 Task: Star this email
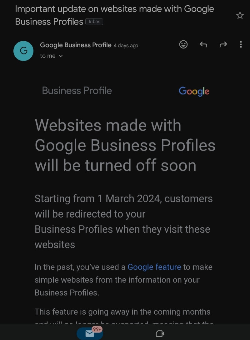[x=240, y=15]
